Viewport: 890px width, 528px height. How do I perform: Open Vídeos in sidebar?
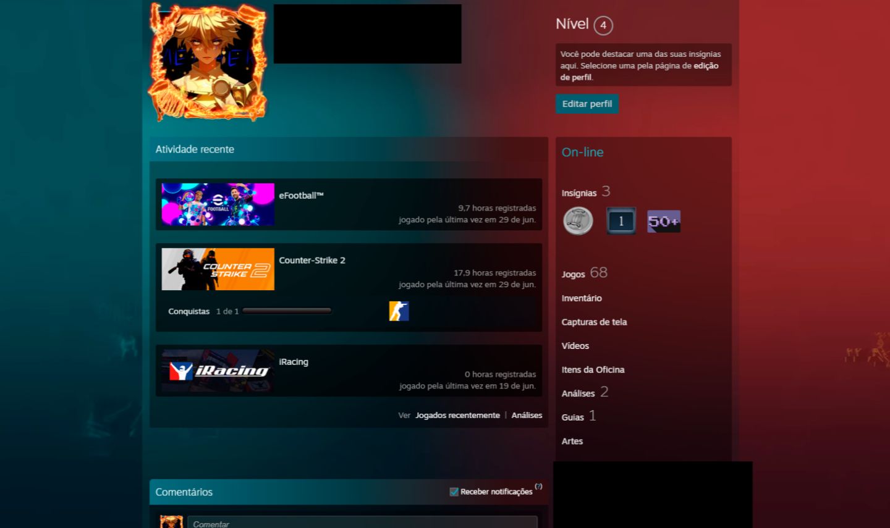(x=575, y=346)
